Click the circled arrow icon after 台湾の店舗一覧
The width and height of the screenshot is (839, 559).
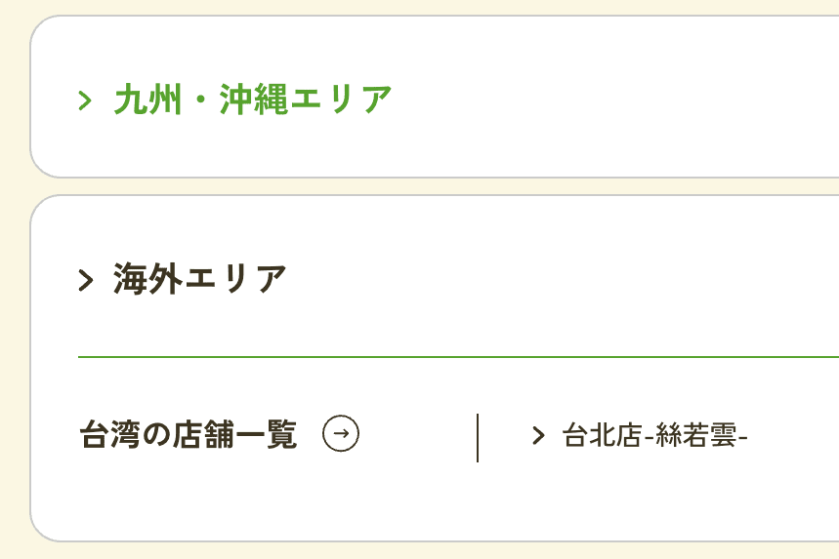tap(341, 433)
